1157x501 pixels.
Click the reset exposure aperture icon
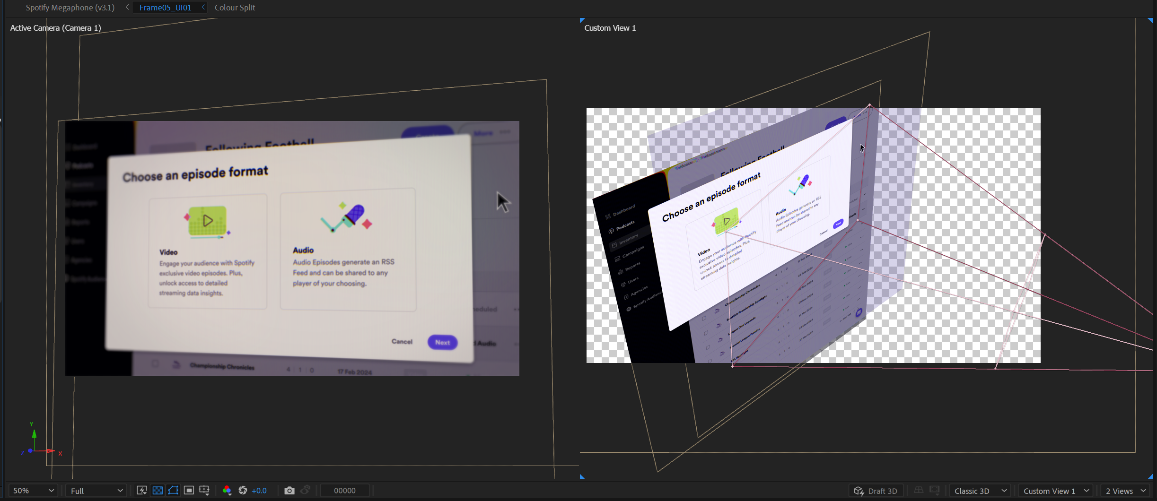[x=243, y=490]
